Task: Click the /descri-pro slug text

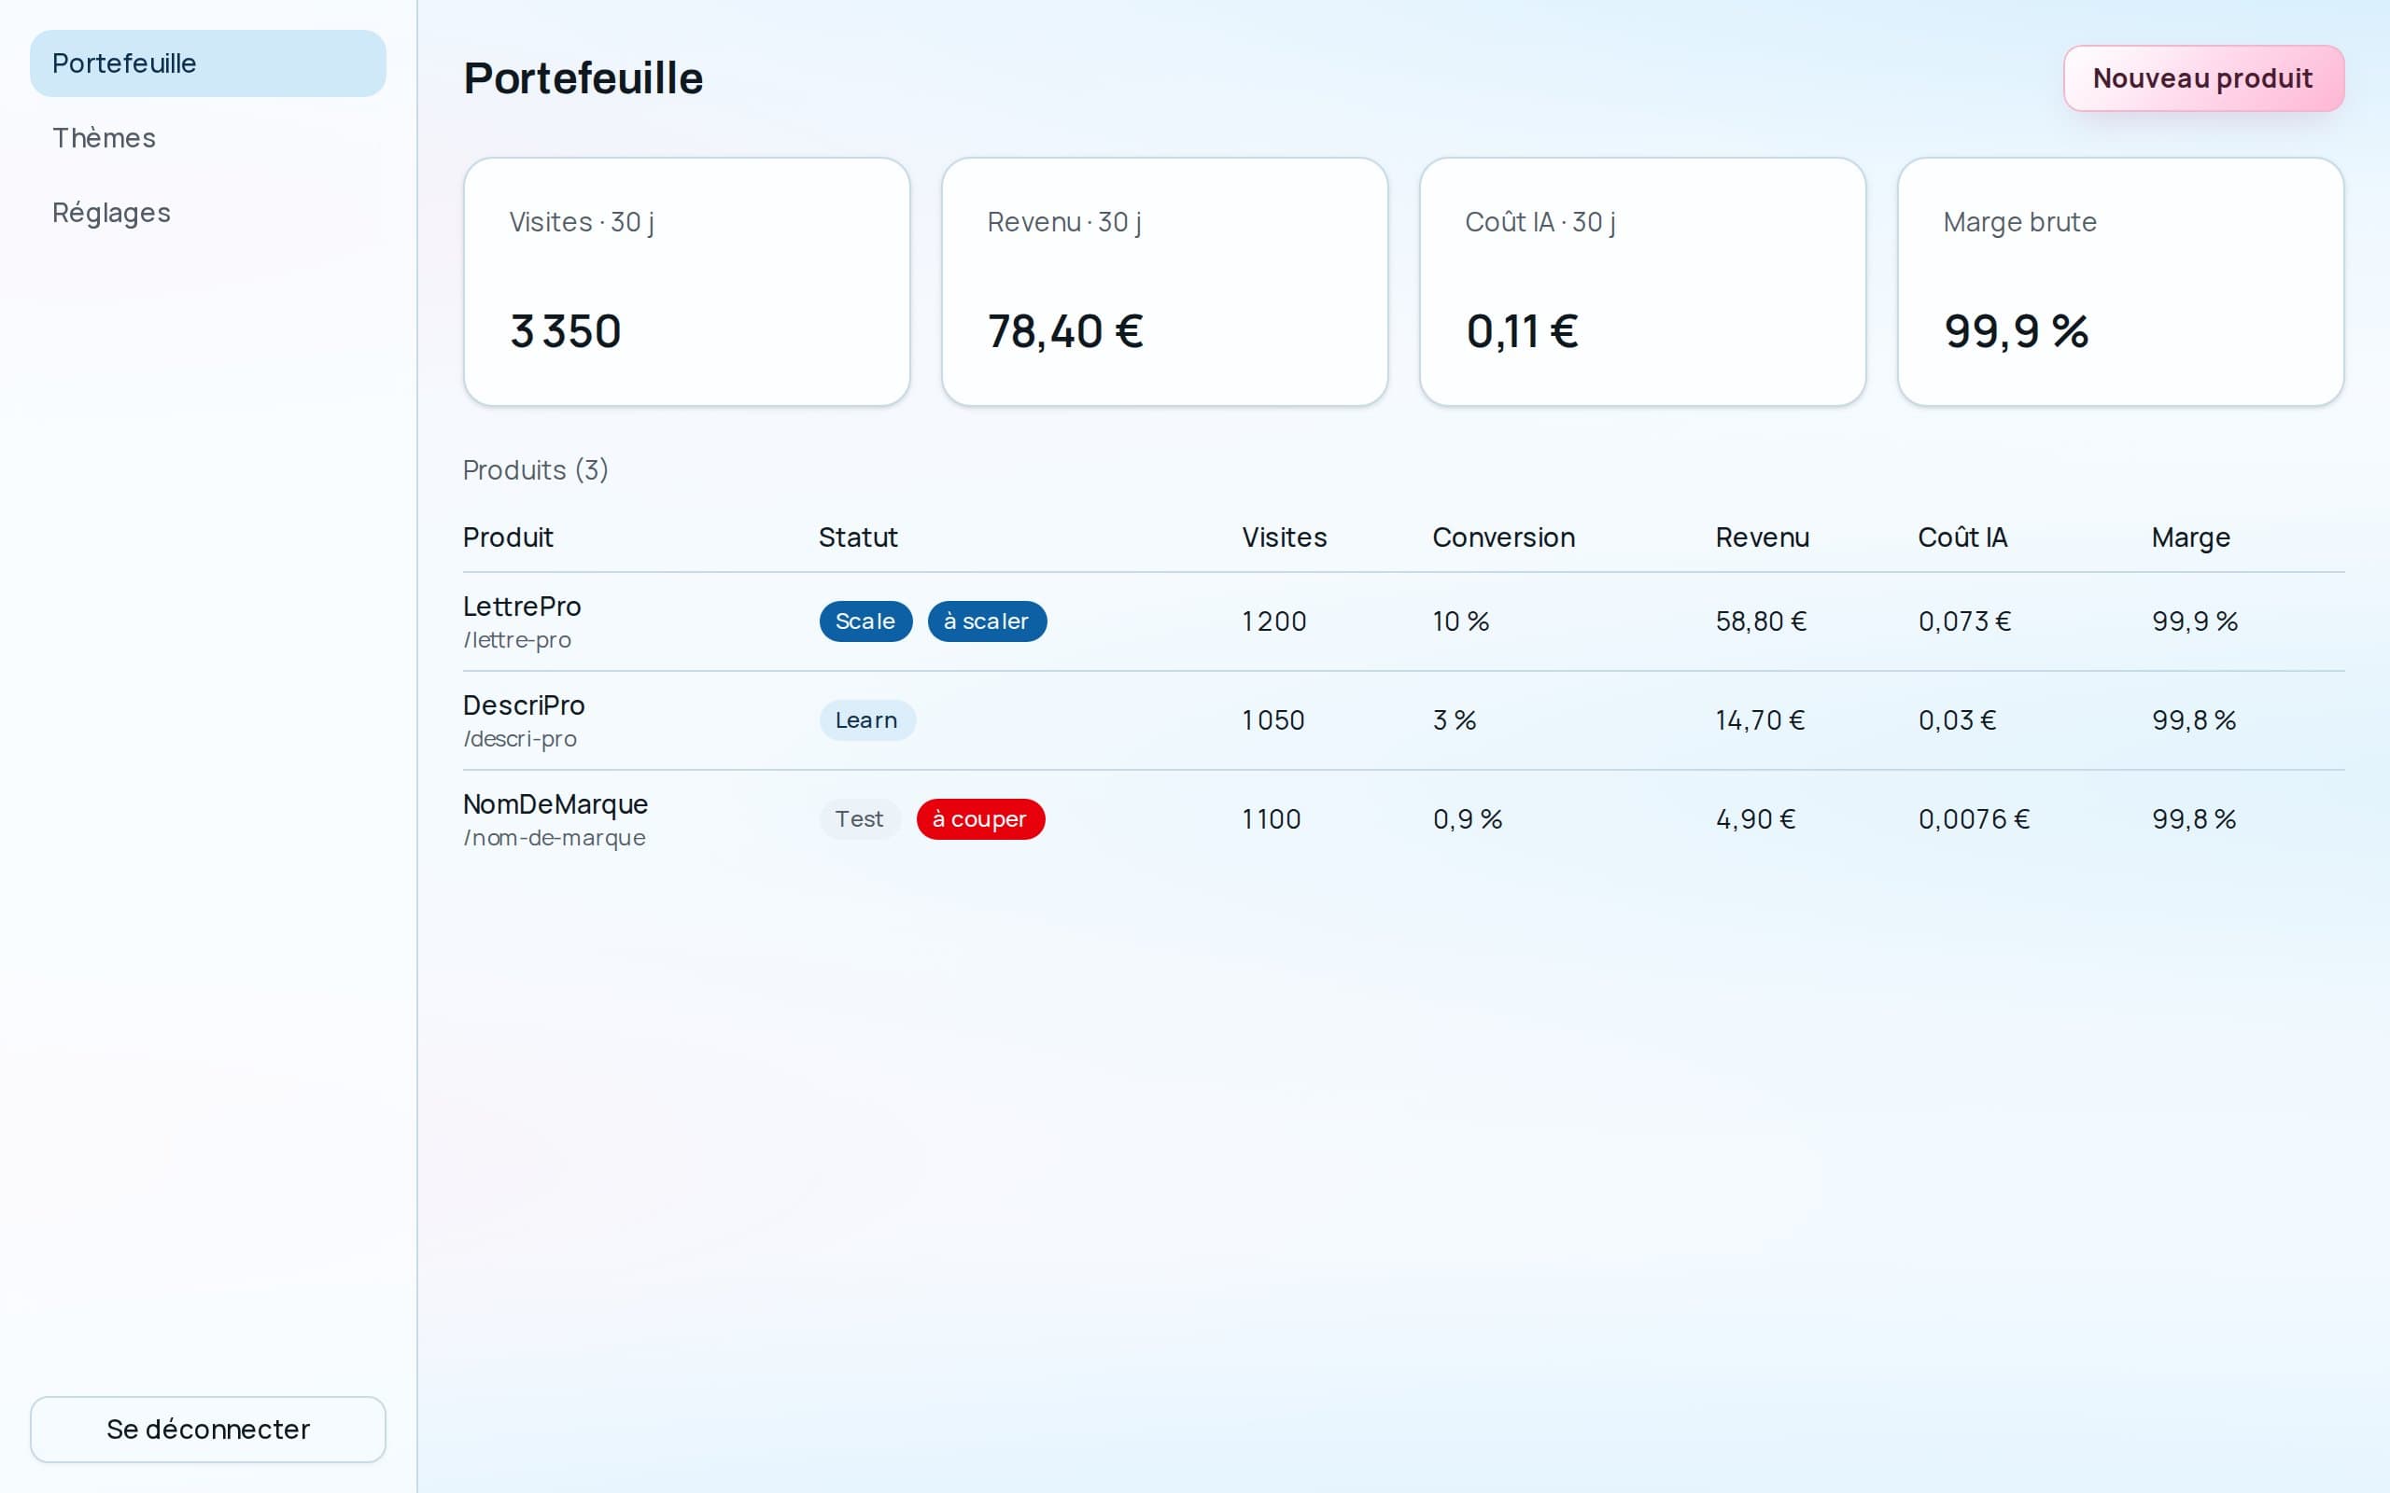Action: [519, 739]
